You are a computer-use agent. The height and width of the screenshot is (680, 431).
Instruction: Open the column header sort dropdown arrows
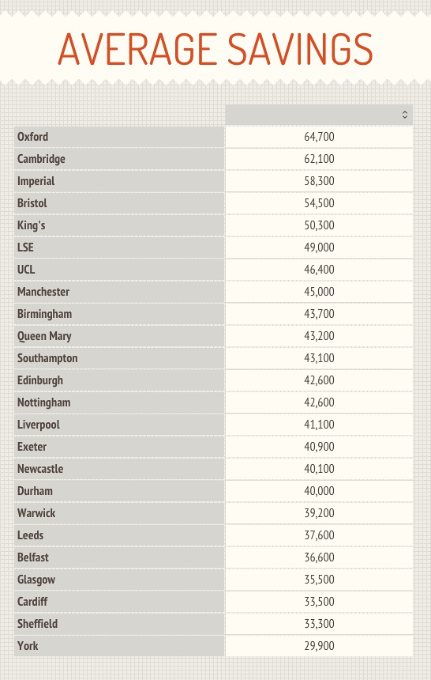[x=405, y=115]
